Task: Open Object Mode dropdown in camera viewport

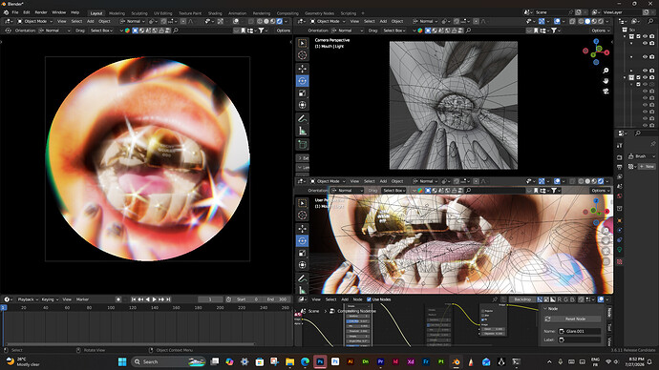Action: 328,21
